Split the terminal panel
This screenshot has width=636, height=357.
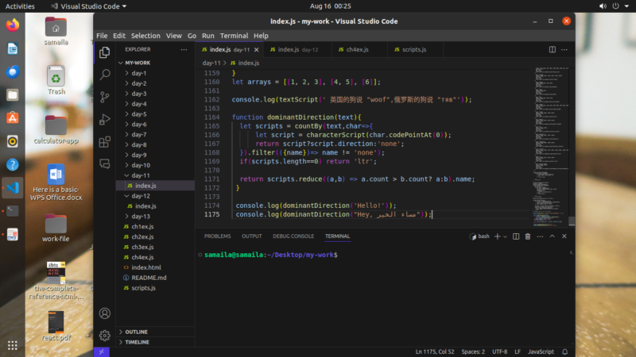point(516,236)
